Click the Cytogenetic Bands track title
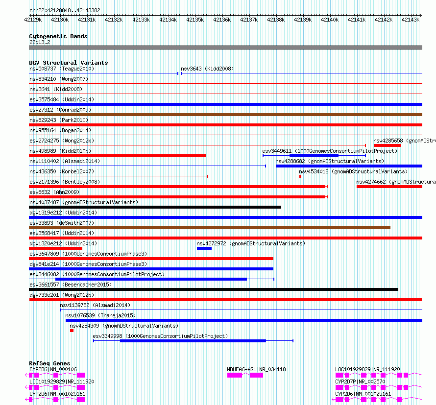This screenshot has height=405, width=436. pos(58,36)
